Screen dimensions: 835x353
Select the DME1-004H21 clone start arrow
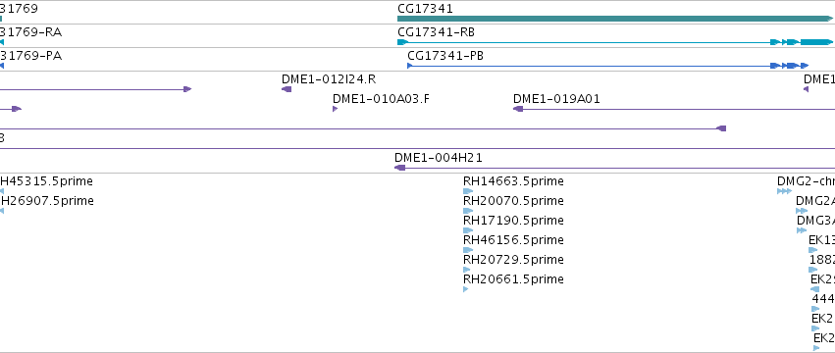400,168
